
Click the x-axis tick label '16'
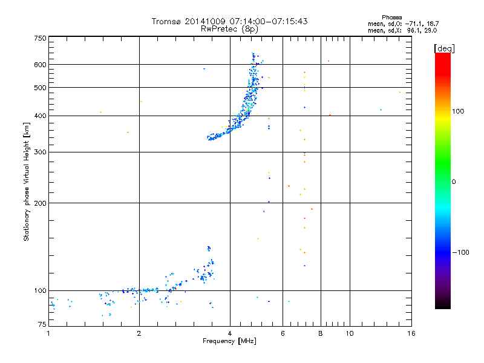point(411,333)
